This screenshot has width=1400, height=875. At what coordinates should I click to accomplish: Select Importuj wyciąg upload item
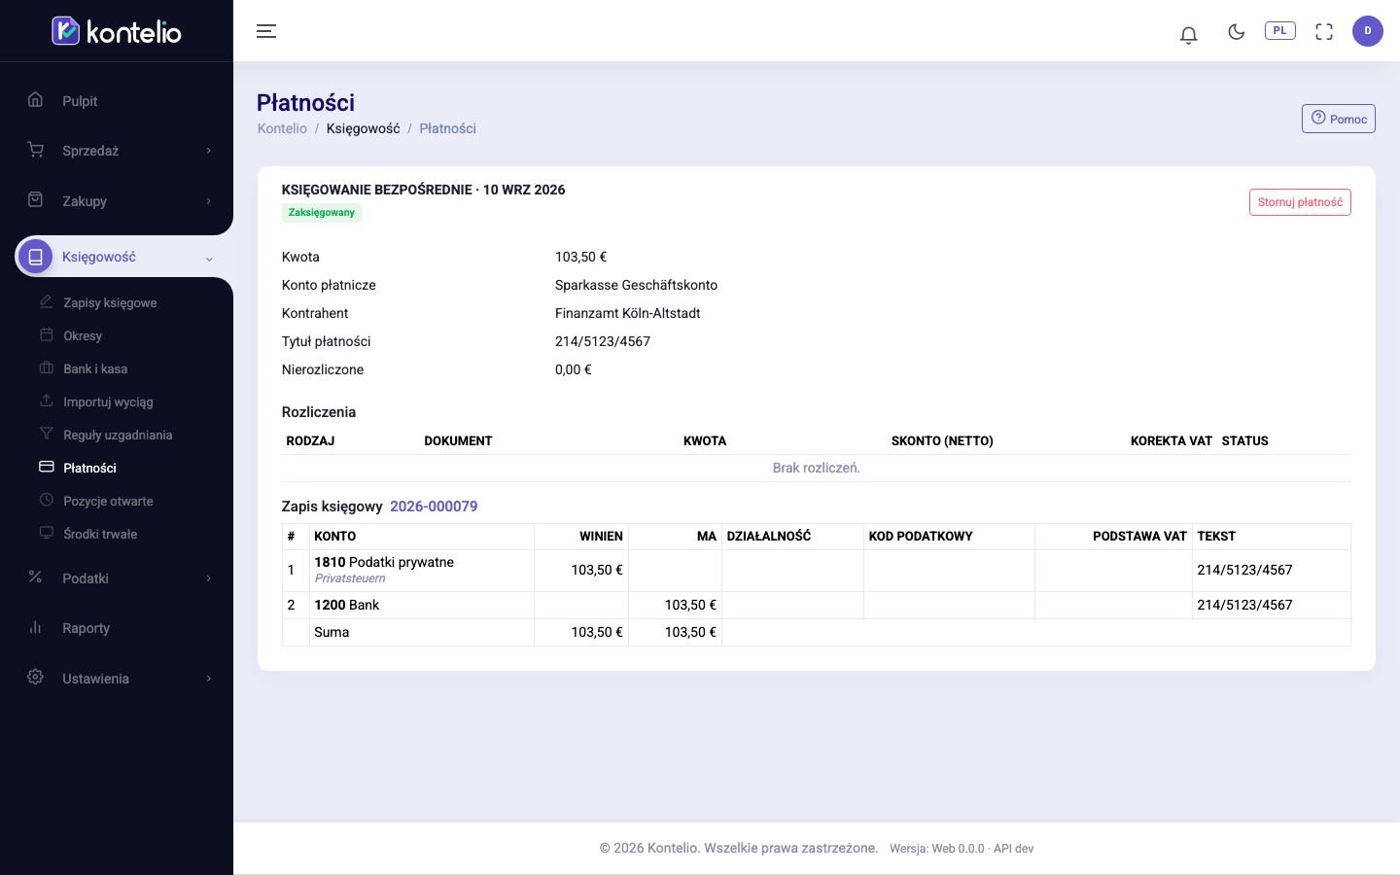[x=108, y=402]
